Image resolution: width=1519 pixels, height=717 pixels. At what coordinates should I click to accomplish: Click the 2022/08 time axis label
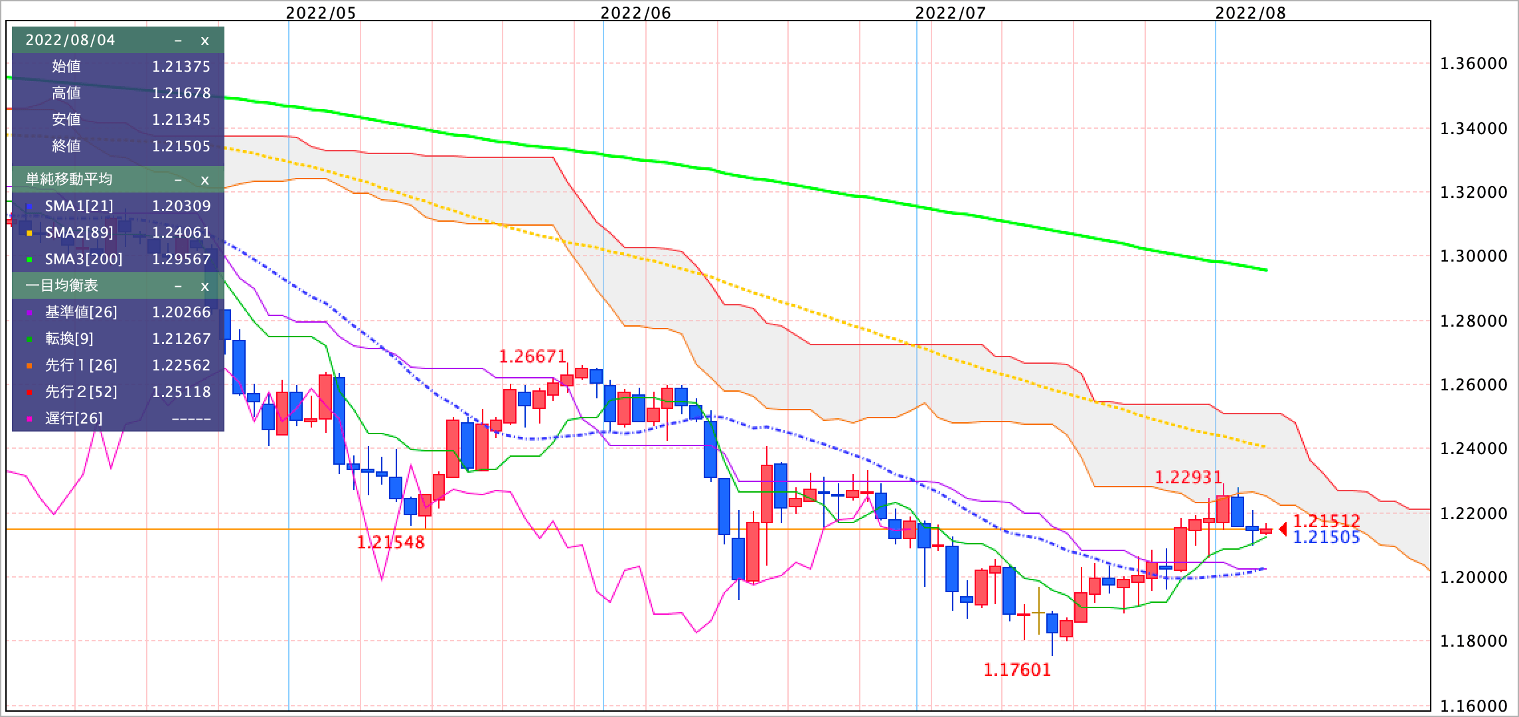[x=1251, y=13]
